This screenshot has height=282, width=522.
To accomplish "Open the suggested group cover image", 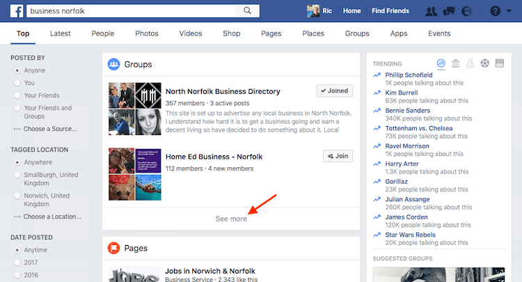I will pos(438,274).
